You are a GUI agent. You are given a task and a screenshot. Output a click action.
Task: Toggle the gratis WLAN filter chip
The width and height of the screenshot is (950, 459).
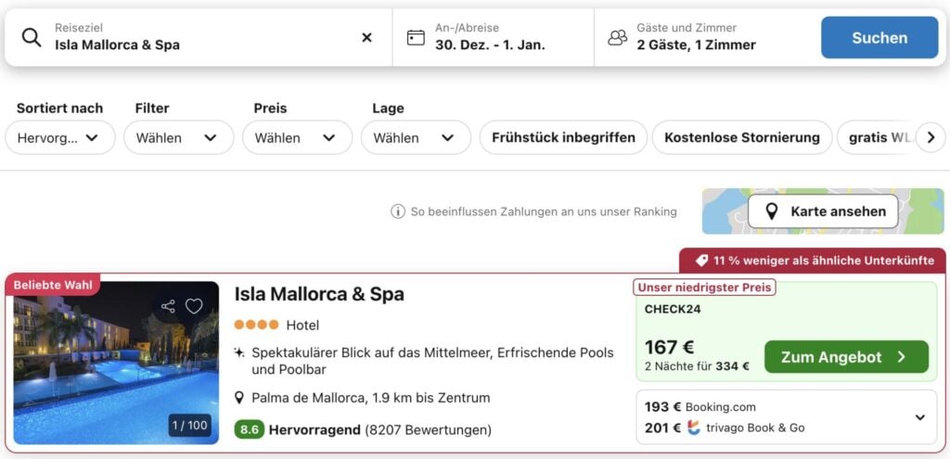pos(878,137)
